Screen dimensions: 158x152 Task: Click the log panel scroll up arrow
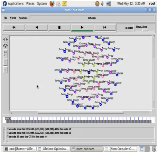pyautogui.click(x=4, y=129)
